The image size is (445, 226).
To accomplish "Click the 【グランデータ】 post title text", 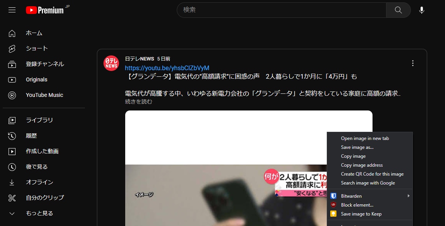I will (x=241, y=76).
